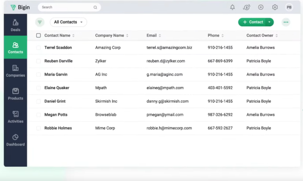The height and width of the screenshot is (181, 303).
Task: Expand the arrow next to Contact button
Action: [270, 22]
